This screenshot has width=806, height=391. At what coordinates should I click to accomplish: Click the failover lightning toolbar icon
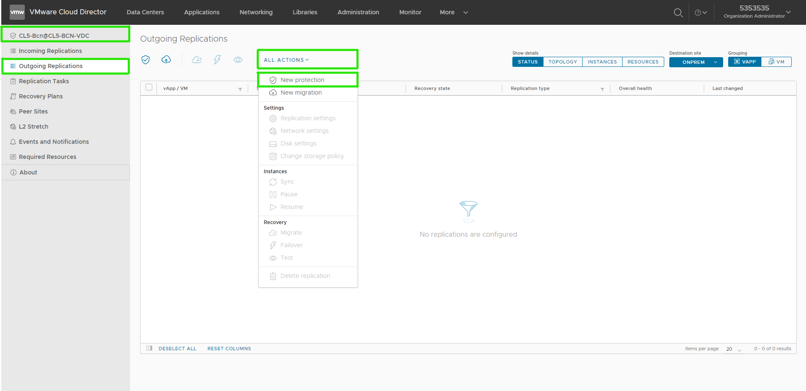tap(217, 60)
